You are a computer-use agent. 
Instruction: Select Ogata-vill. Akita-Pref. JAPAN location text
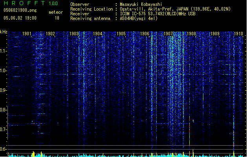(175, 9)
